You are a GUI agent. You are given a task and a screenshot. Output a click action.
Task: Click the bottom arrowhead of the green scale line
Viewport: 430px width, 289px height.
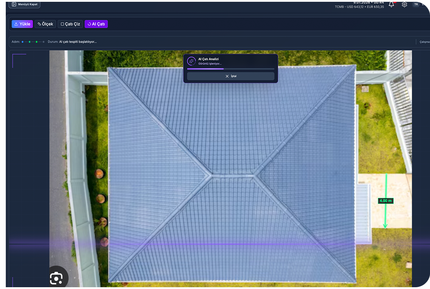(x=385, y=226)
